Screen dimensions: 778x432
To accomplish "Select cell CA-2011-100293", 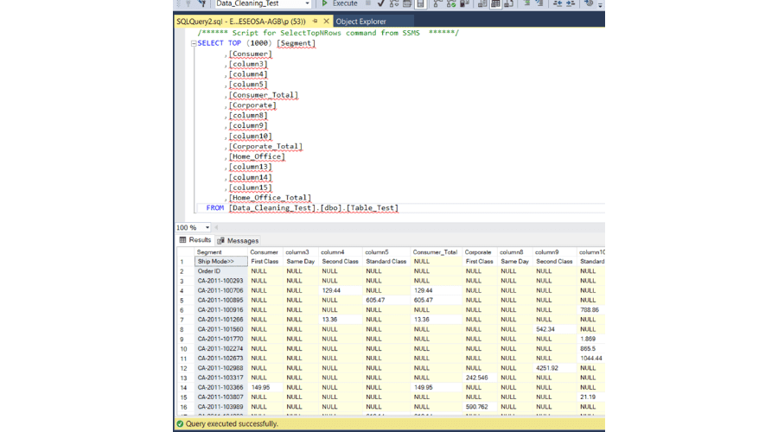I will pos(220,281).
